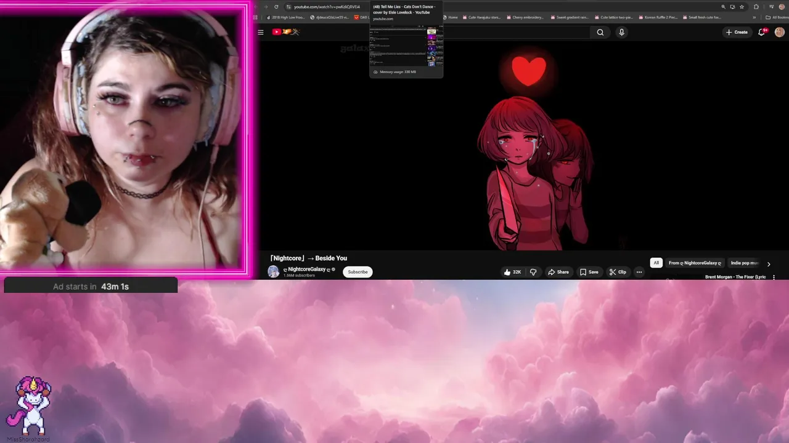Reload the page with the browser refresh icon

coord(276,7)
